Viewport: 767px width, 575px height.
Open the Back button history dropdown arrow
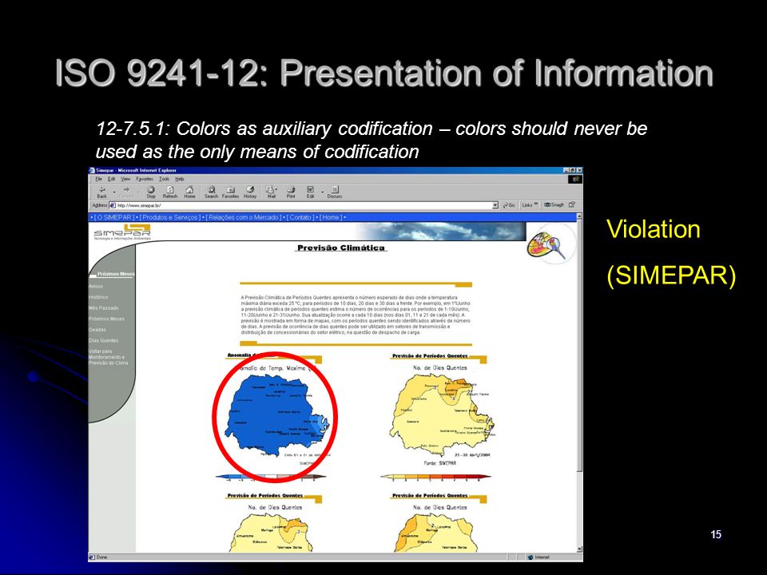[114, 192]
